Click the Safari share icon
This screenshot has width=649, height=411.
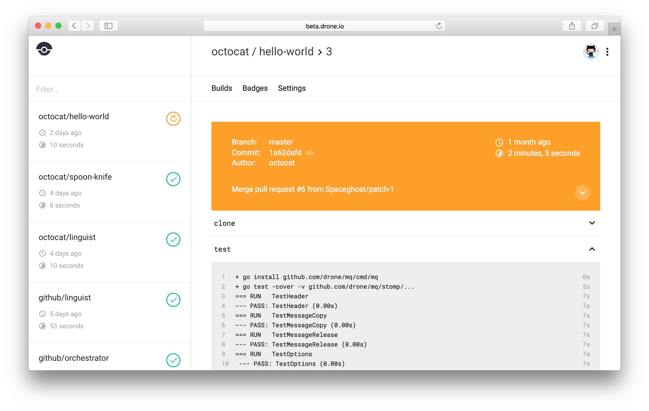[x=572, y=26]
